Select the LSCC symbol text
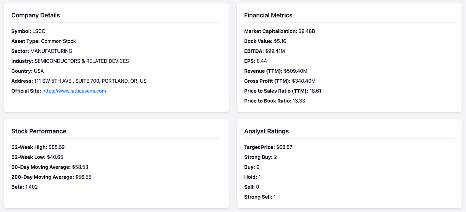The image size is (466, 212). point(39,31)
